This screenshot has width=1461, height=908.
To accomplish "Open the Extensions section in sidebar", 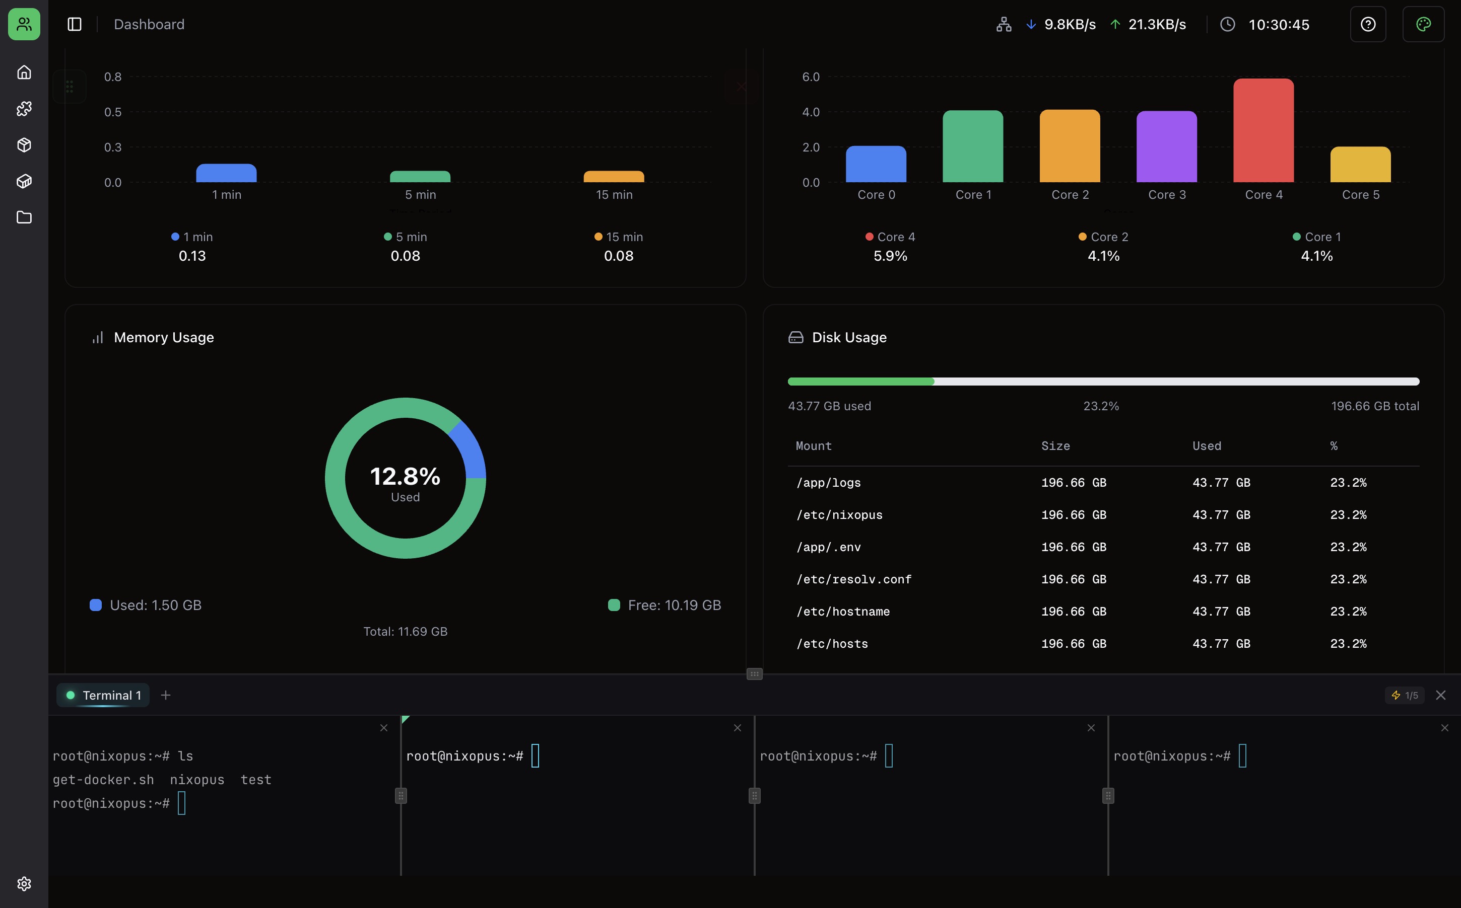I will coord(24,109).
